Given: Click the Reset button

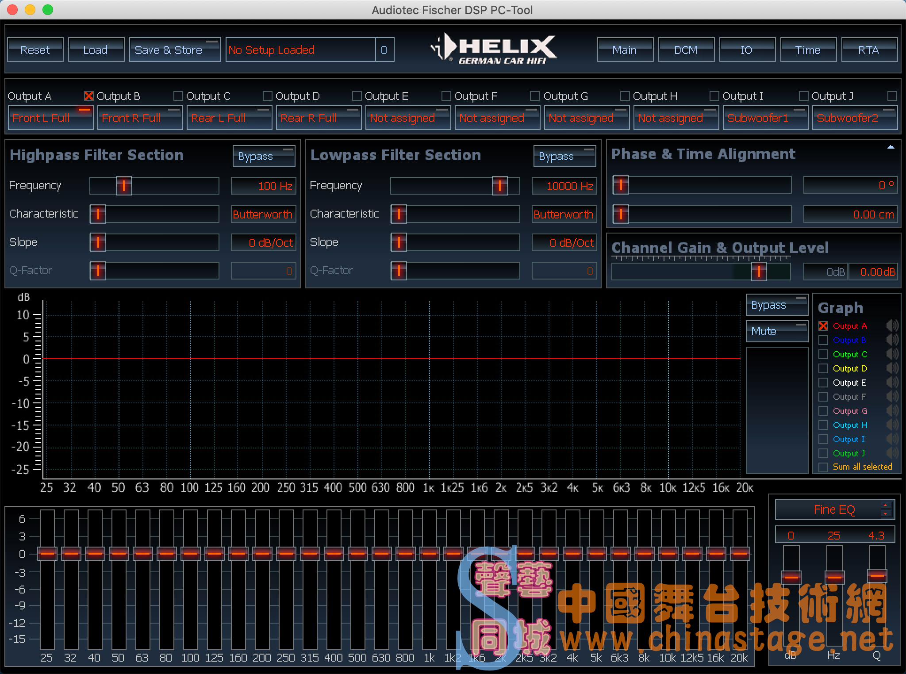Looking at the screenshot, I should (x=35, y=50).
